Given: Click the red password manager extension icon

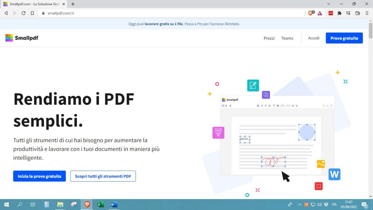Looking at the screenshot, I should pyautogui.click(x=330, y=13).
